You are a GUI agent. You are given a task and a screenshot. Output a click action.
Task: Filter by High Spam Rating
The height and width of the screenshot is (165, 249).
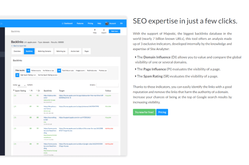[x=28, y=75]
